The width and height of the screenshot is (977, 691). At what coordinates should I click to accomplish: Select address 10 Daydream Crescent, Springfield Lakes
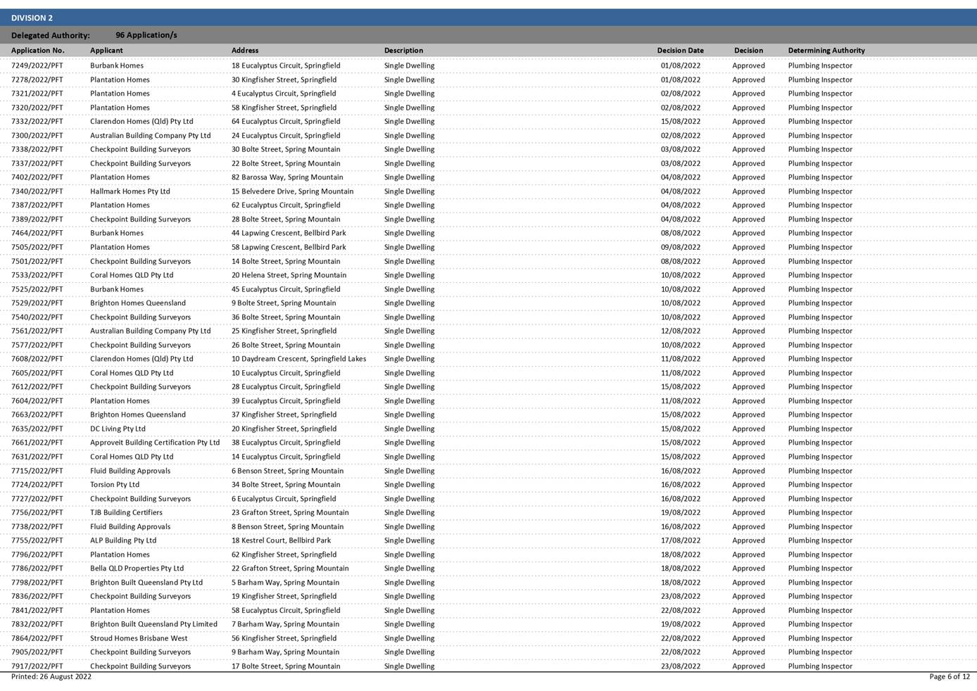coord(298,359)
